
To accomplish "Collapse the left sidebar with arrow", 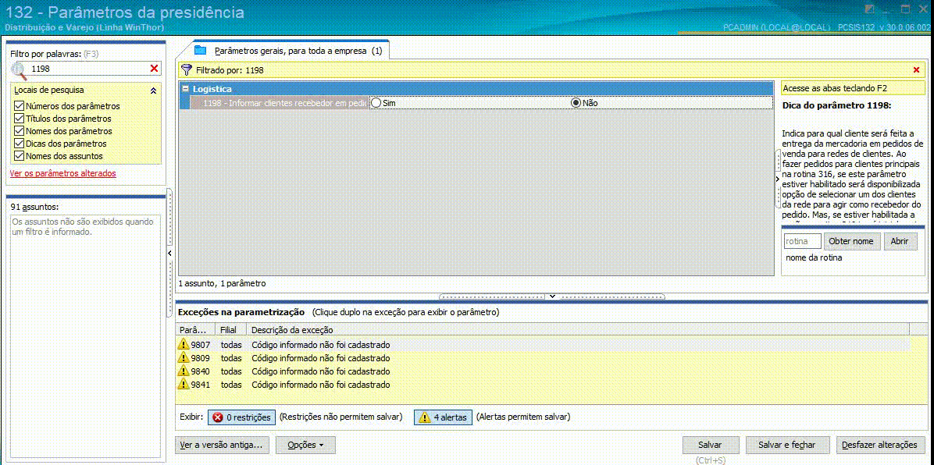I will 169,253.
